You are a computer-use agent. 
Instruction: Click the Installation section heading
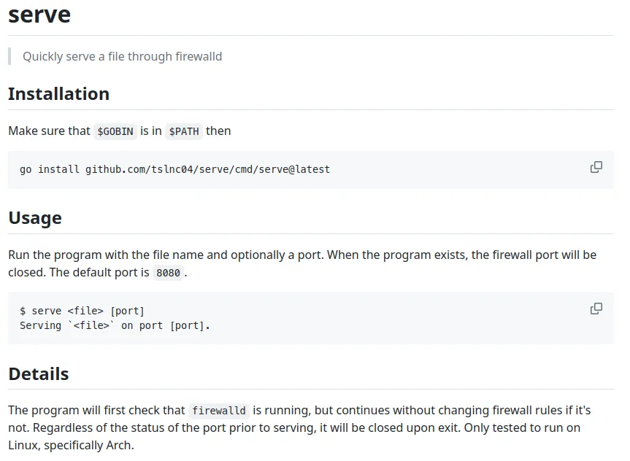(x=58, y=94)
